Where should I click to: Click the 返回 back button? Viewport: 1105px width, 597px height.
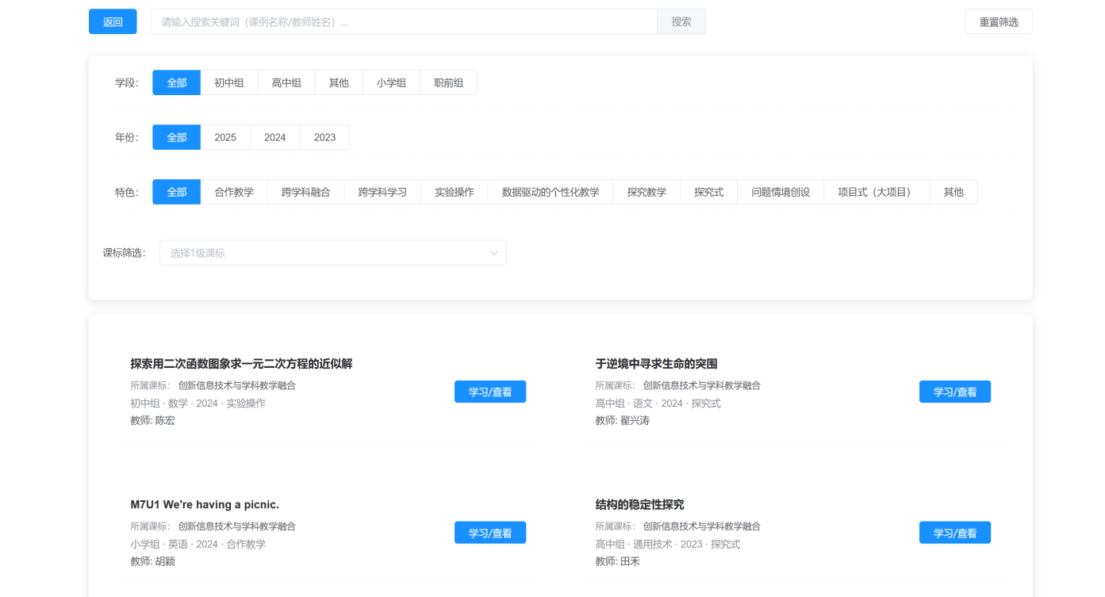tap(113, 21)
